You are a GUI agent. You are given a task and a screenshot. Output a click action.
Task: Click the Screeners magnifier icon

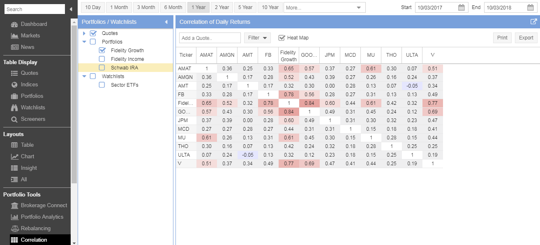click(15, 119)
